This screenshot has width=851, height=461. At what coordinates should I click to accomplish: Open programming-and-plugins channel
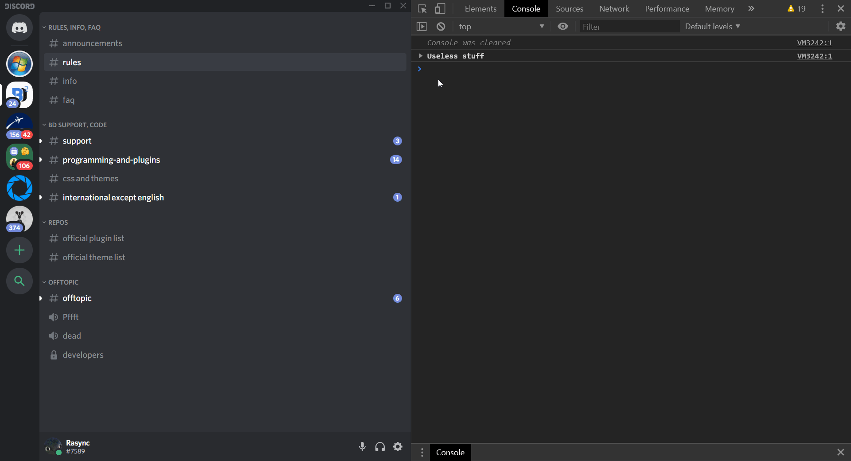225,160
